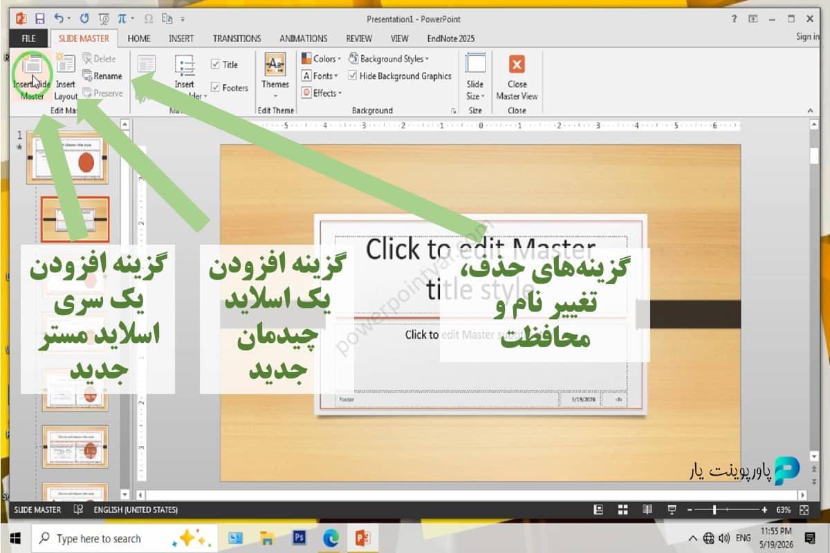Adjust the zoom slider handle
The image size is (830, 553).
[714, 509]
